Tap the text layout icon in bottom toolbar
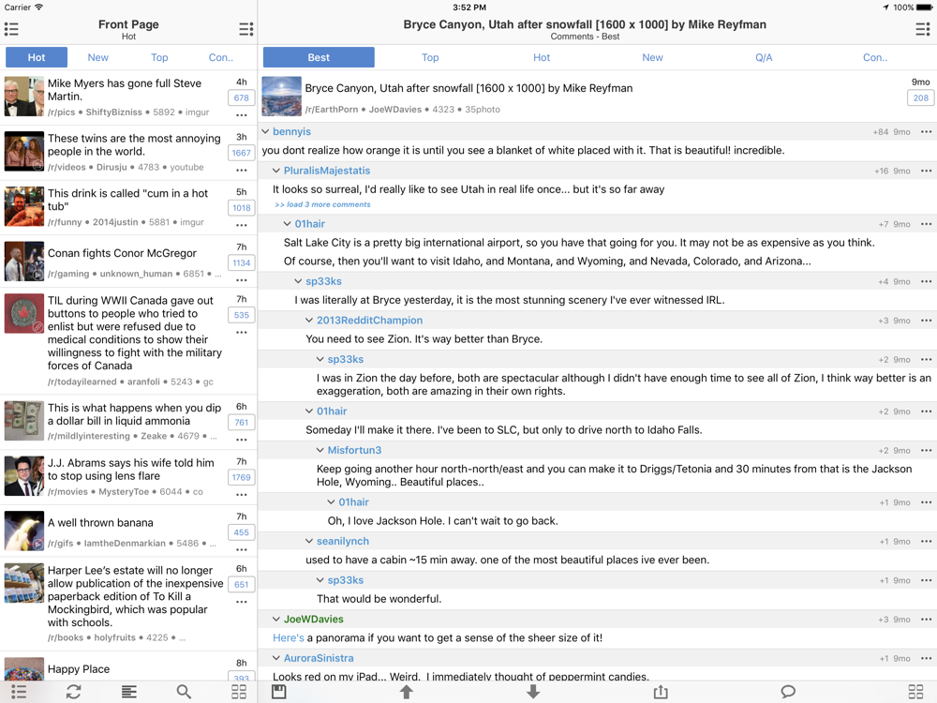The height and width of the screenshot is (703, 937). click(129, 692)
